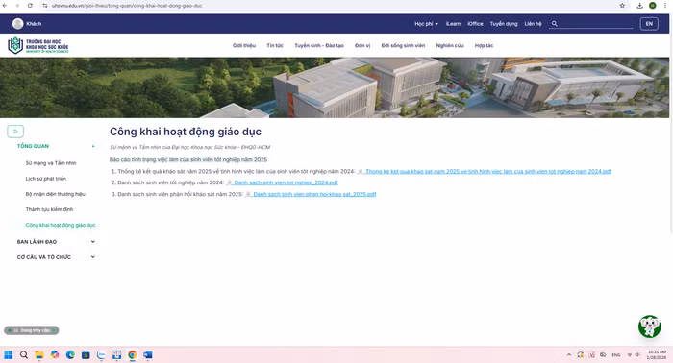Go forward in browser history
673x363 pixels.
[17, 6]
